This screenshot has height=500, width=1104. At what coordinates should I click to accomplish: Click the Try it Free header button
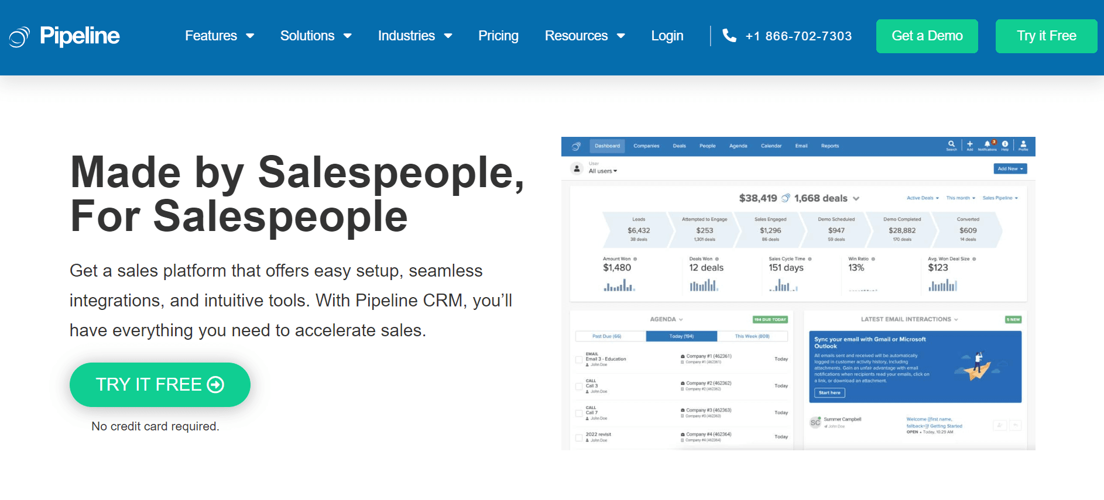point(1046,36)
